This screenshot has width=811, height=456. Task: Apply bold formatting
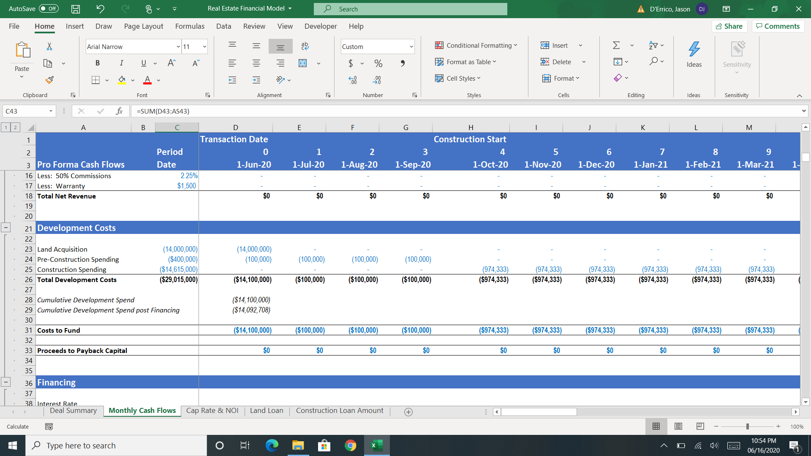[98, 63]
